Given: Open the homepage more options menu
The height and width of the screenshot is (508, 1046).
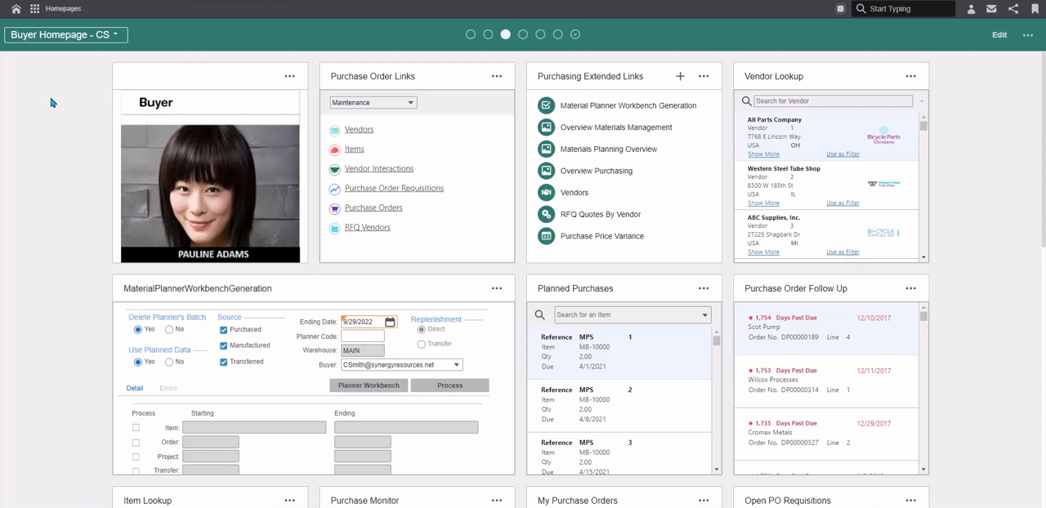Looking at the screenshot, I should coord(1028,35).
